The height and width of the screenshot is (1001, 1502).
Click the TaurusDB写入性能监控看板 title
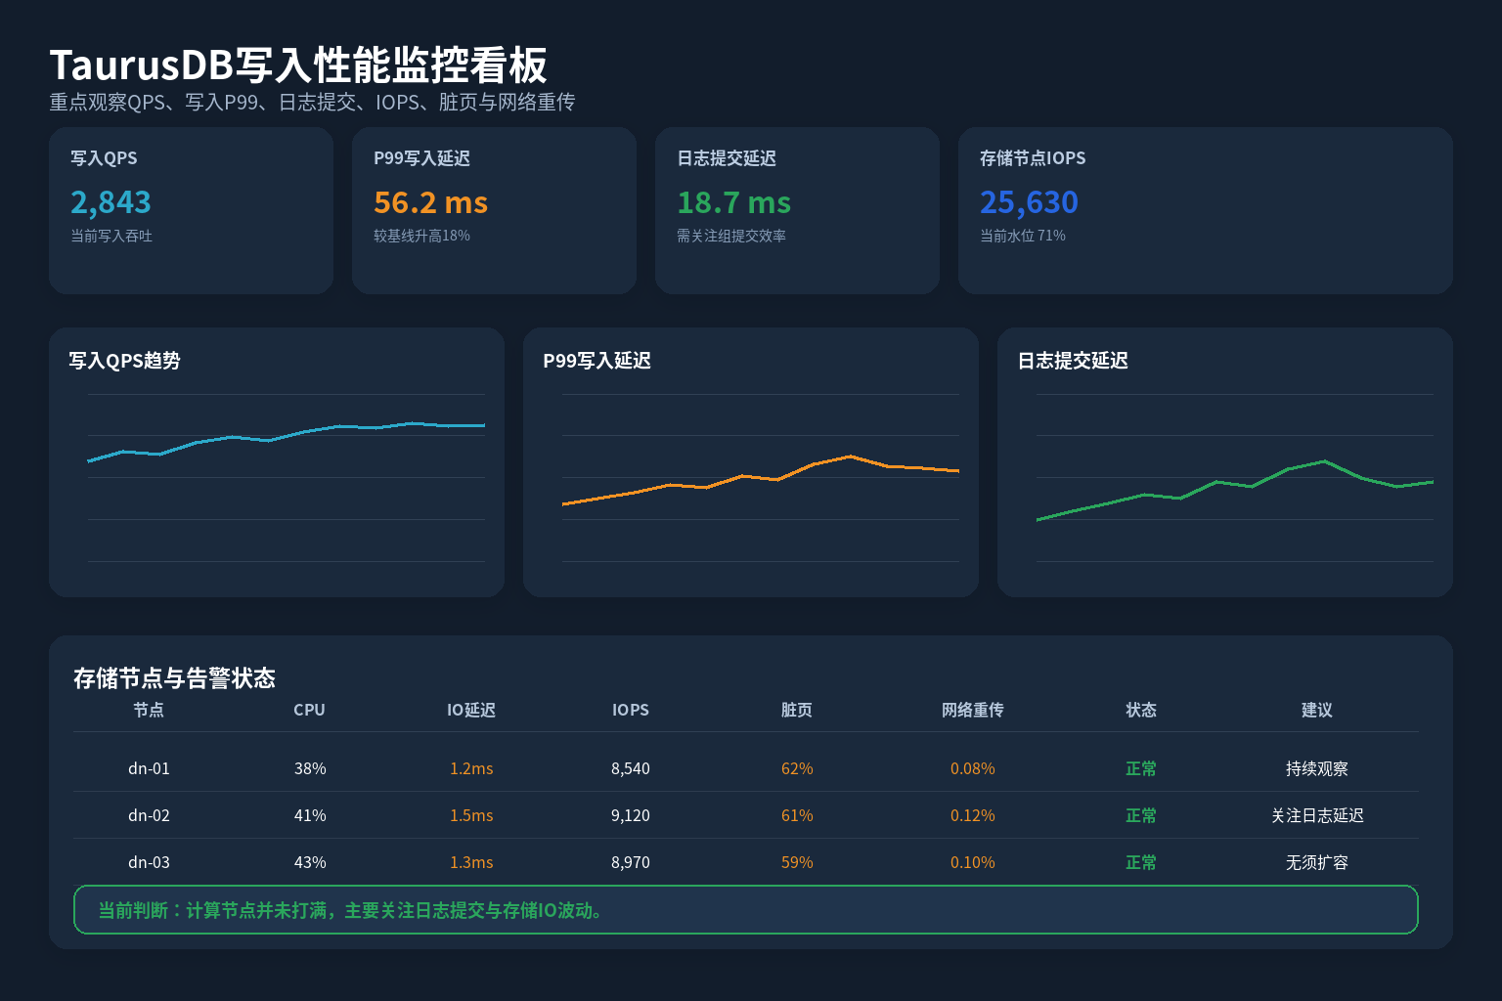[298, 65]
